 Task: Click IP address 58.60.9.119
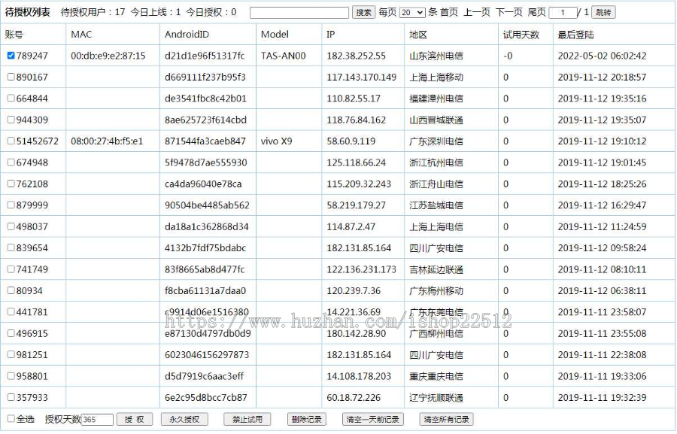[351, 141]
